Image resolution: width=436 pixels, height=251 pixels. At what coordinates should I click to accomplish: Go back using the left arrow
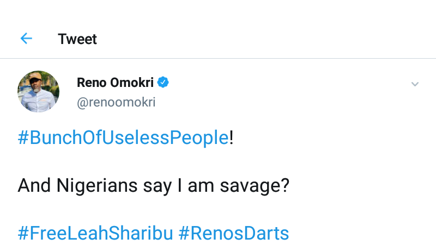pos(26,39)
